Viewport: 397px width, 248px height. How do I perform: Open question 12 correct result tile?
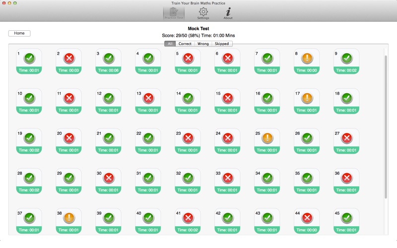click(108, 101)
